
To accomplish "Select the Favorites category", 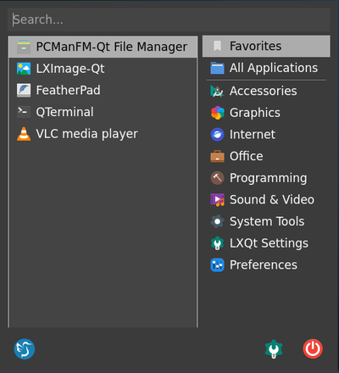I will coord(266,47).
